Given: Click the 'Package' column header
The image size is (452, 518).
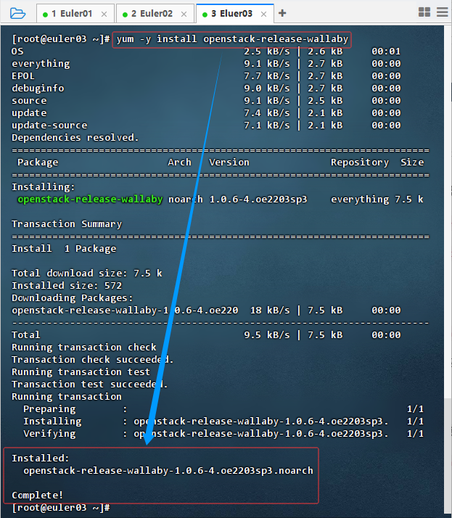Looking at the screenshot, I should pyautogui.click(x=38, y=163).
